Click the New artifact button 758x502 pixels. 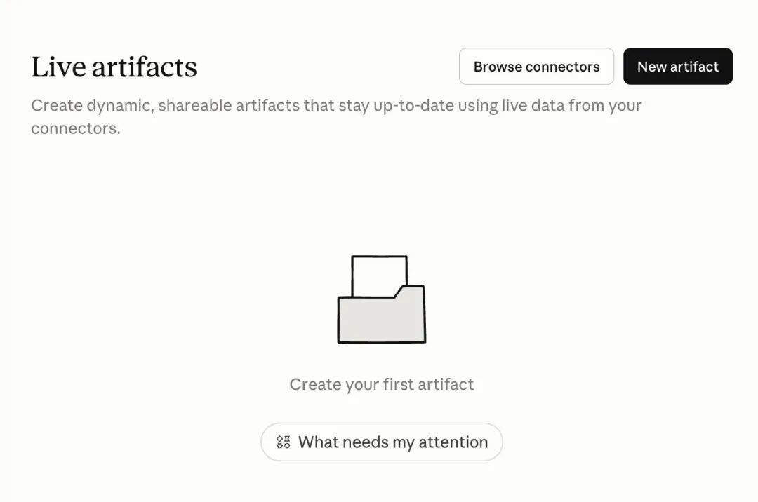677,67
